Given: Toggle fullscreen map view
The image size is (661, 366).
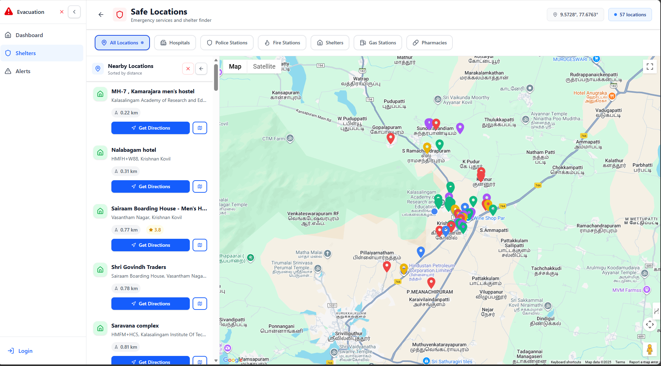Looking at the screenshot, I should (x=650, y=67).
